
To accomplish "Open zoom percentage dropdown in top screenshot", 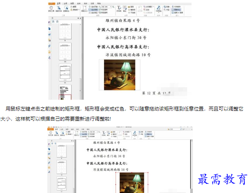I will point(111,7).
